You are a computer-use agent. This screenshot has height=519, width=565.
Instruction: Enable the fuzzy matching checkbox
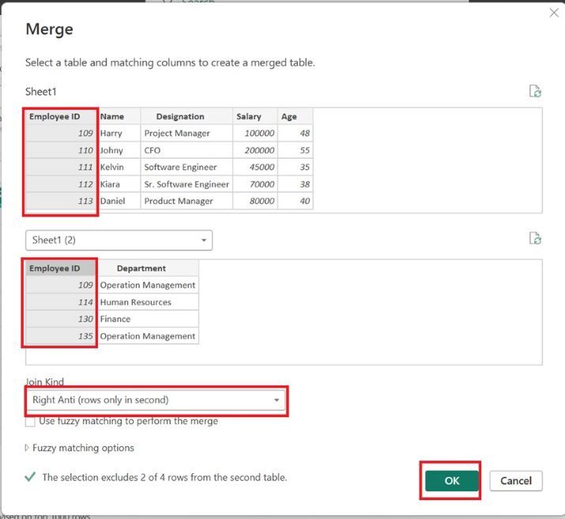pos(31,421)
